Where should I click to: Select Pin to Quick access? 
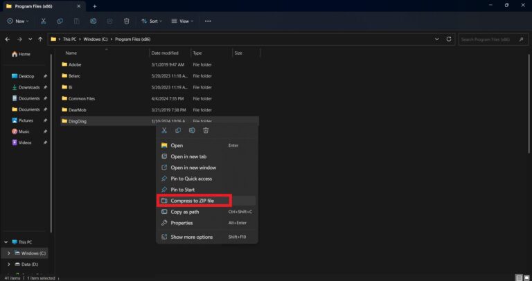coord(206,179)
